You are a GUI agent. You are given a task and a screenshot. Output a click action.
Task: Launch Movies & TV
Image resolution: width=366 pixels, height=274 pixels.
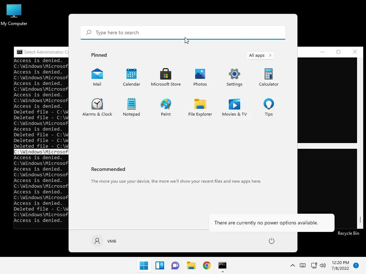[234, 107]
